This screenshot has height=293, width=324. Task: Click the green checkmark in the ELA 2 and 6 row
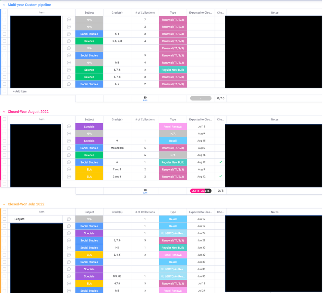coord(220,177)
